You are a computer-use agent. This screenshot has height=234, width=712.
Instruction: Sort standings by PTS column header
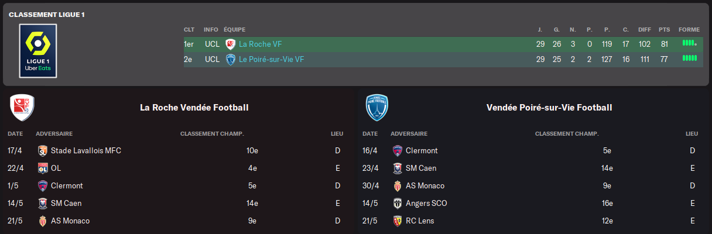pos(664,29)
